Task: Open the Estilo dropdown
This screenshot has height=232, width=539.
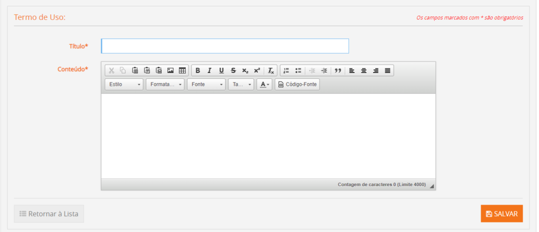Action: [x=124, y=85]
